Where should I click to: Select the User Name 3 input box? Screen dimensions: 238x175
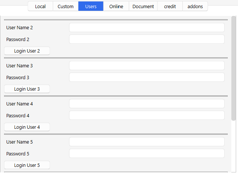pyautogui.click(x=147, y=66)
